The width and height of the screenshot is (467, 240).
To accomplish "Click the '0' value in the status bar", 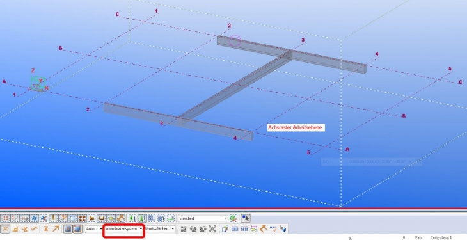I will coord(404,237).
